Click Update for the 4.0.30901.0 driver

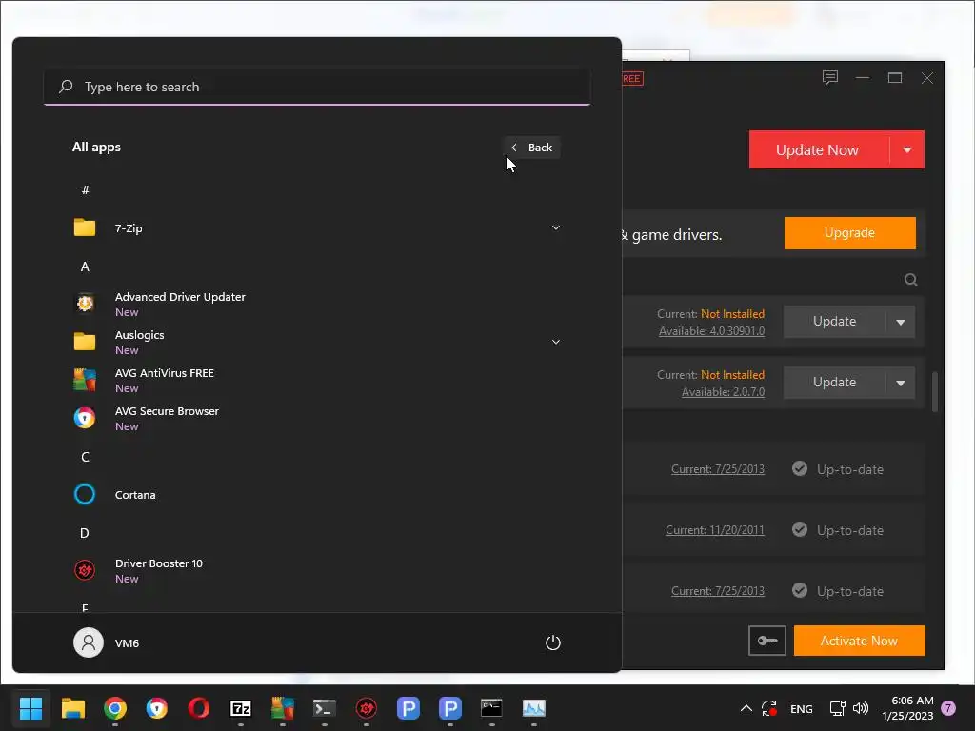coord(834,322)
